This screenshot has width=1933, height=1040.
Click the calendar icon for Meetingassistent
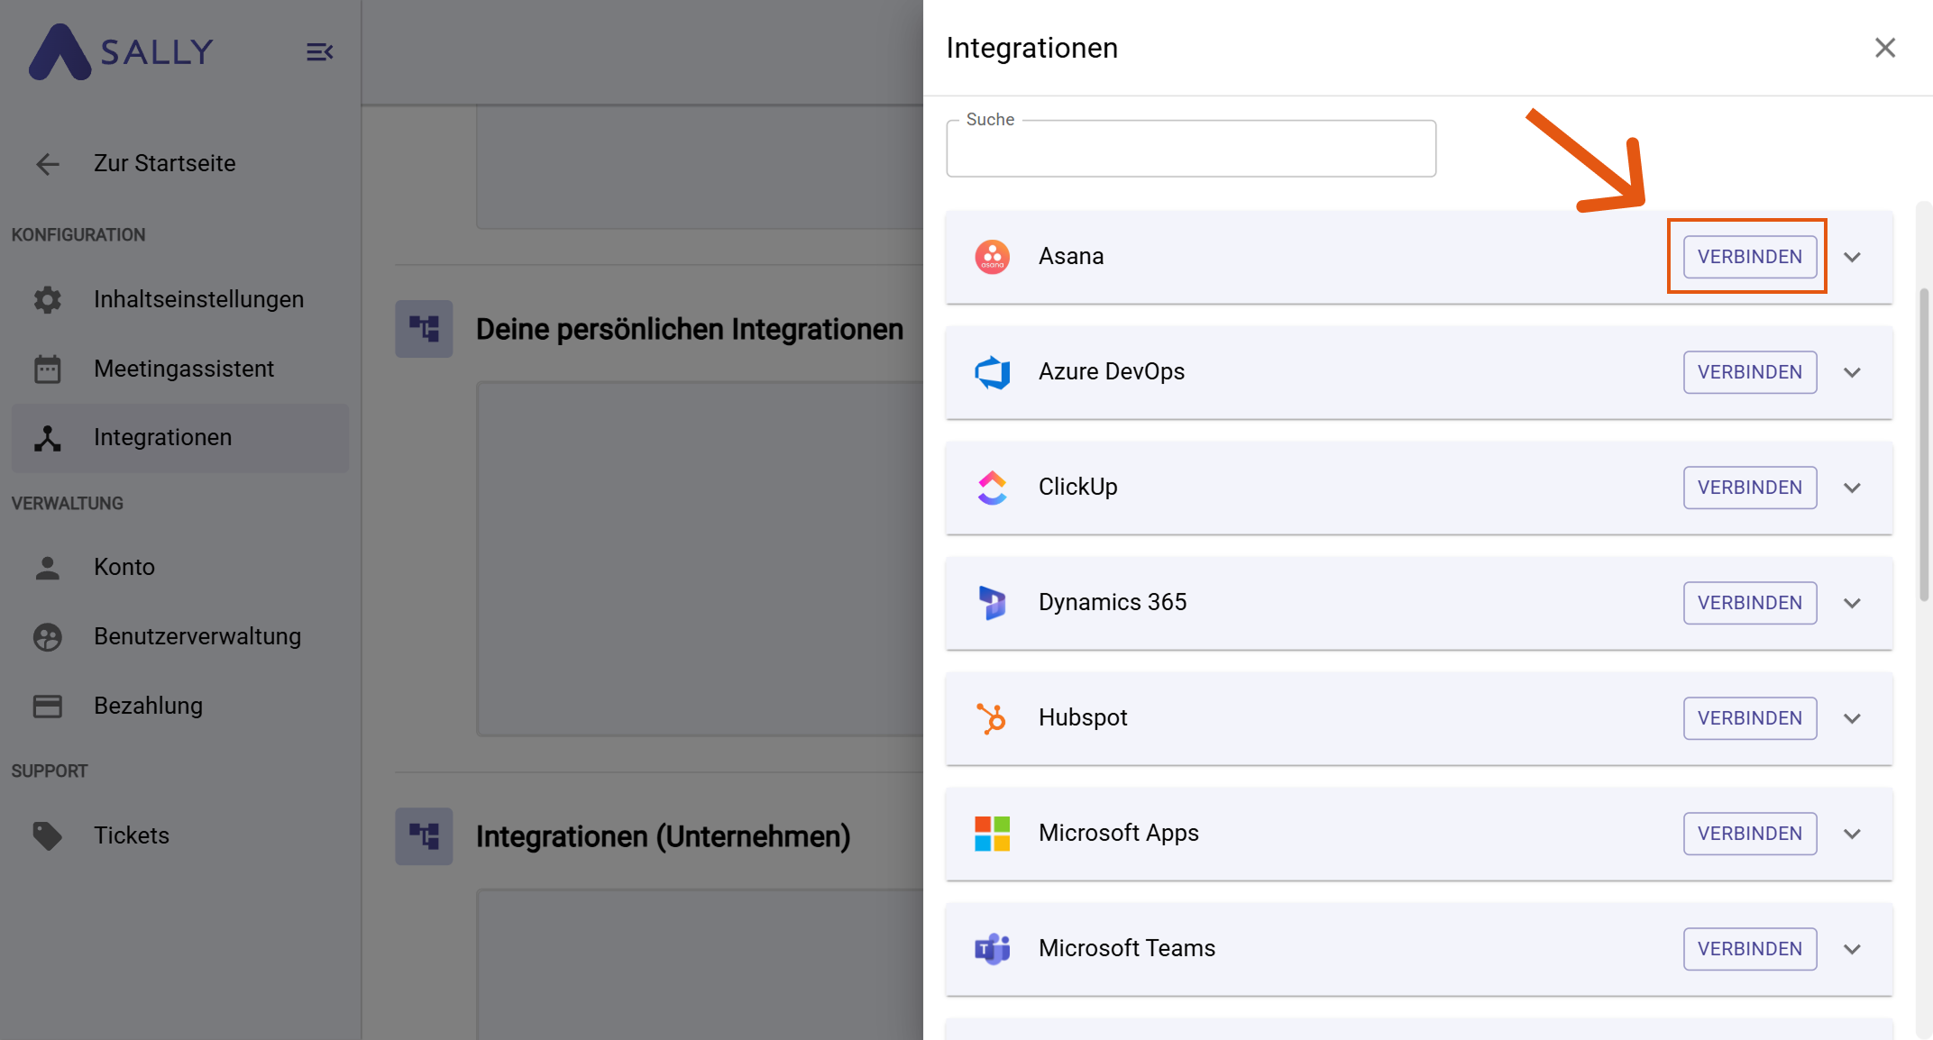(x=48, y=369)
